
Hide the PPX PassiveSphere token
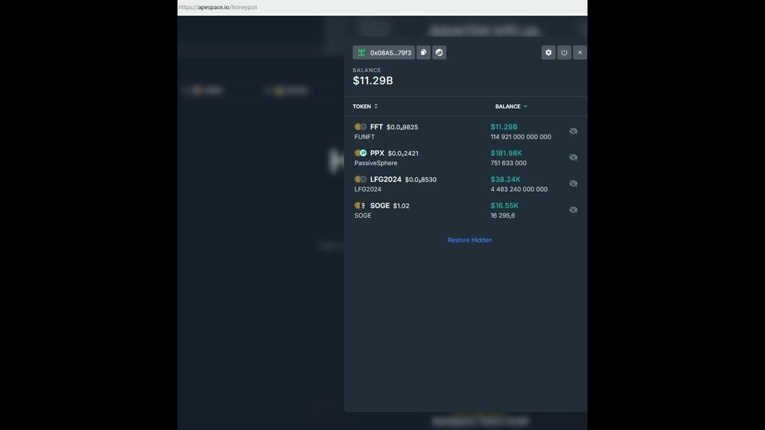click(573, 158)
